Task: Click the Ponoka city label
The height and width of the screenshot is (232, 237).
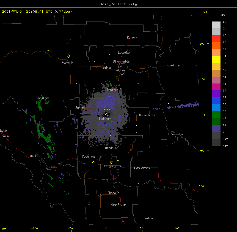Action: click(x=132, y=37)
